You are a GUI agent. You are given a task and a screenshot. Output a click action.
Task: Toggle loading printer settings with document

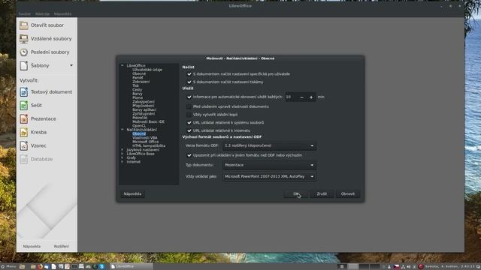click(189, 82)
